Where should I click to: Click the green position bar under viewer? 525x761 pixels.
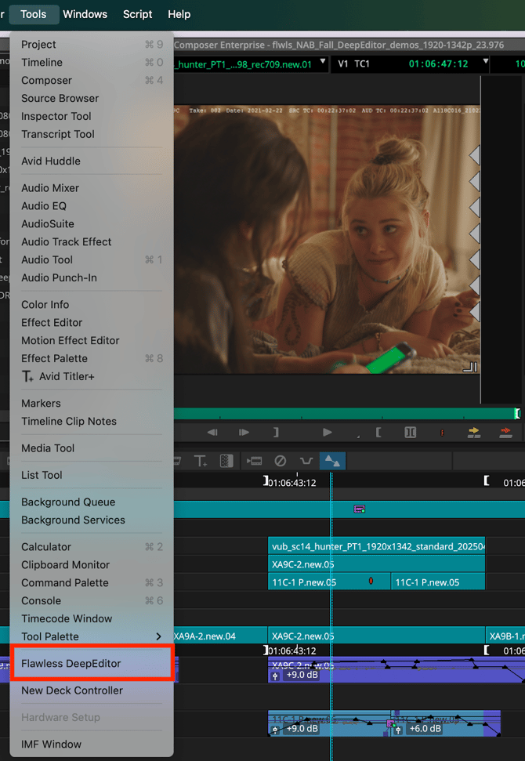(x=345, y=414)
